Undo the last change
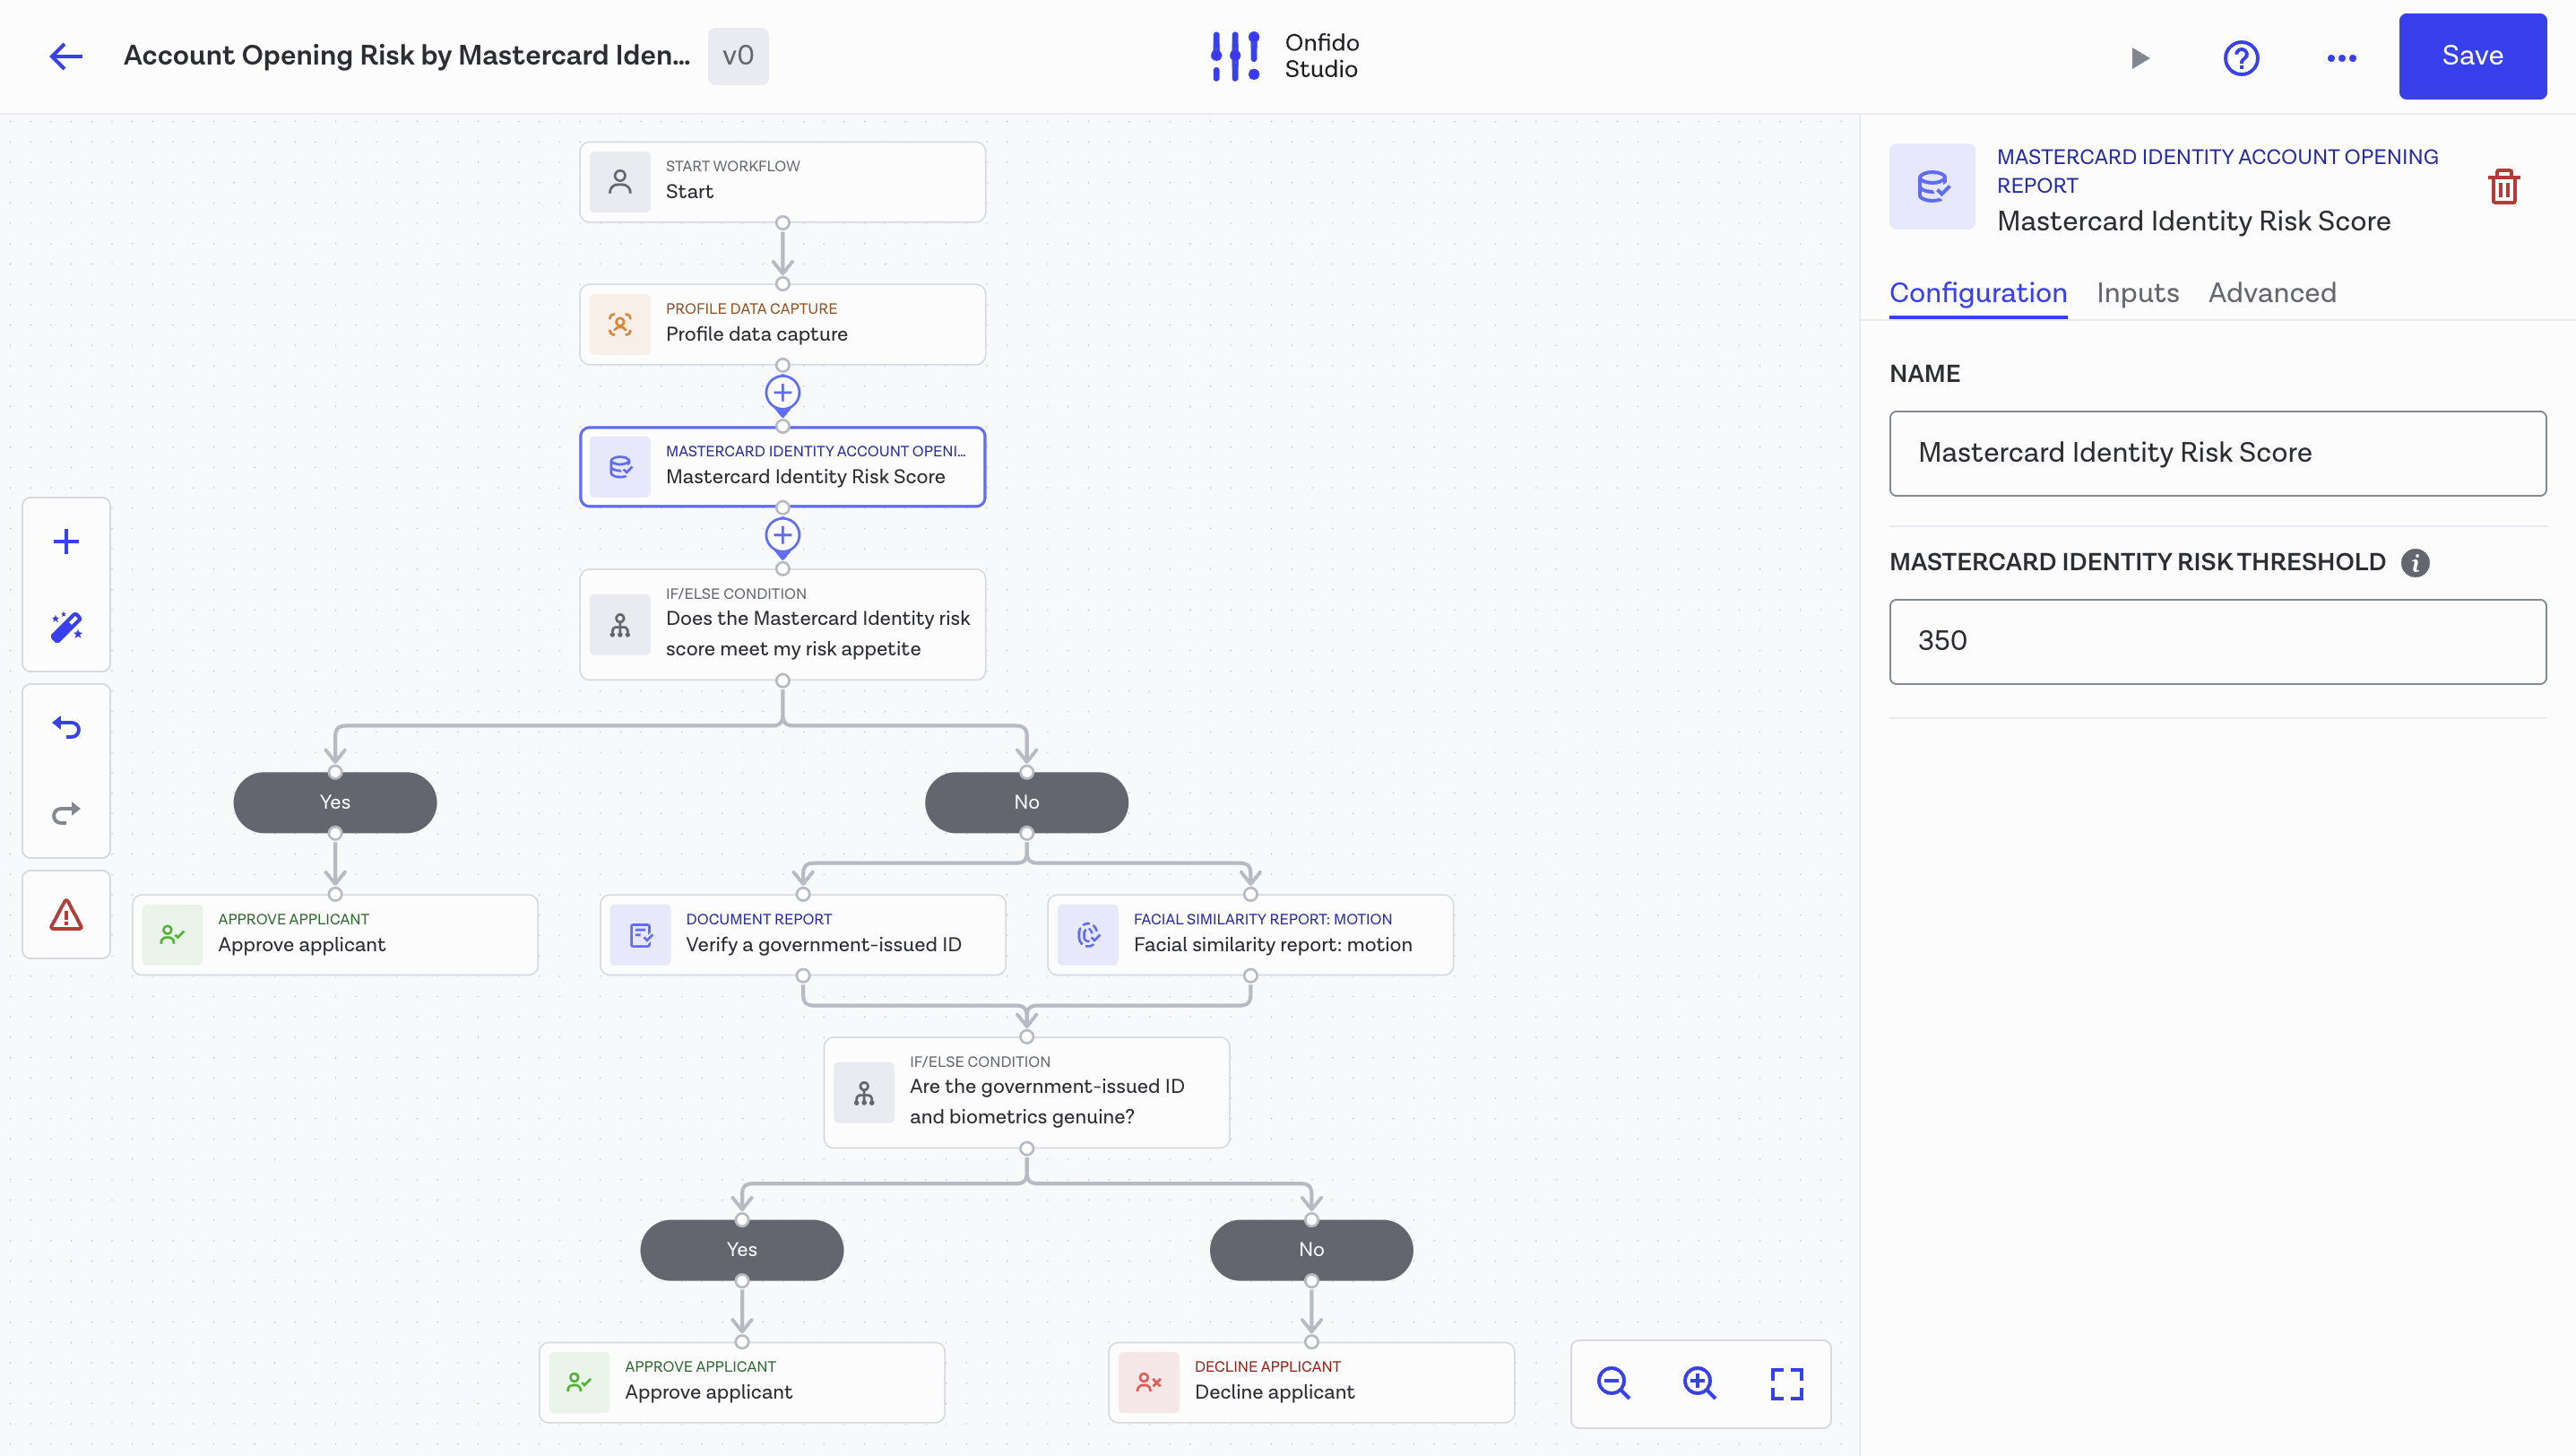This screenshot has width=2576, height=1456. 66,727
